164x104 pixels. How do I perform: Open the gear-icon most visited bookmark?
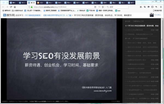[6, 11]
